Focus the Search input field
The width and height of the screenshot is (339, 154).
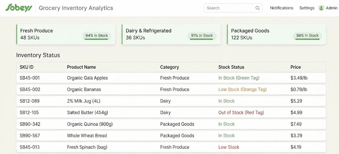[233, 8]
